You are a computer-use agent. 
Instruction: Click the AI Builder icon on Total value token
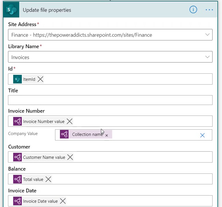17,179
